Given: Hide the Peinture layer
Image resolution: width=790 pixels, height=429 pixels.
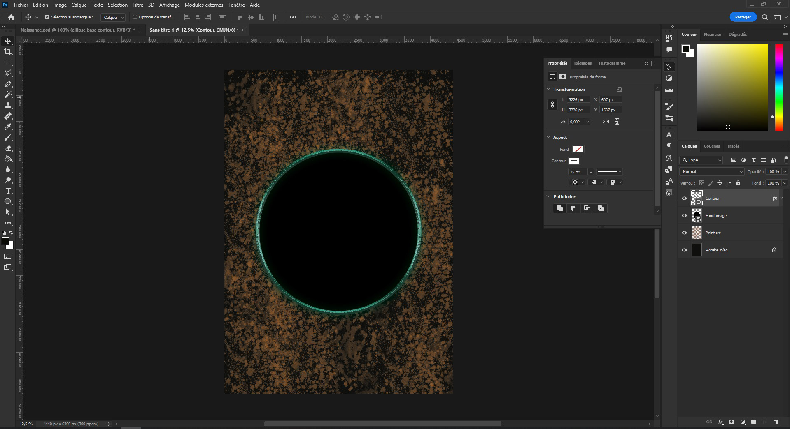Looking at the screenshot, I should pos(685,233).
